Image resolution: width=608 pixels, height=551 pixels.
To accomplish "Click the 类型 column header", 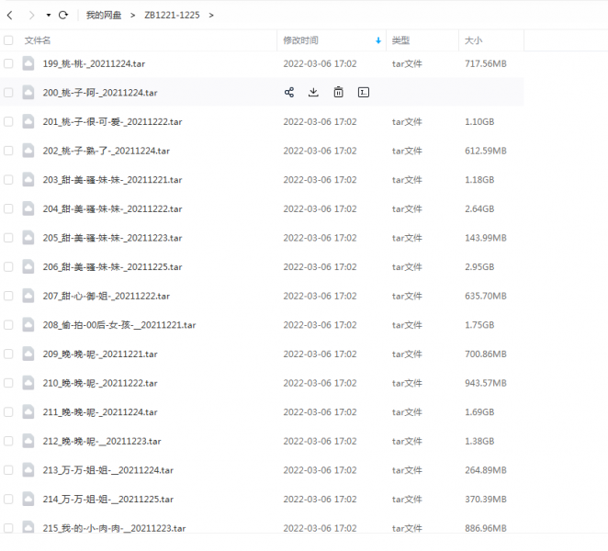I will click(400, 40).
